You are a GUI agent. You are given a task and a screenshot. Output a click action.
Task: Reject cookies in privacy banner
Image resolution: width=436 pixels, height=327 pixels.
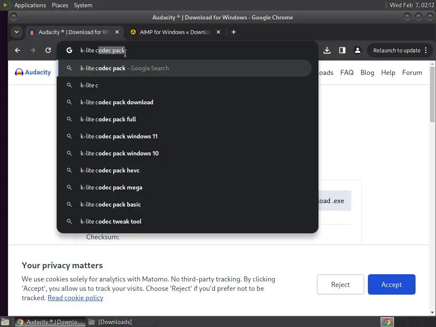pyautogui.click(x=340, y=284)
